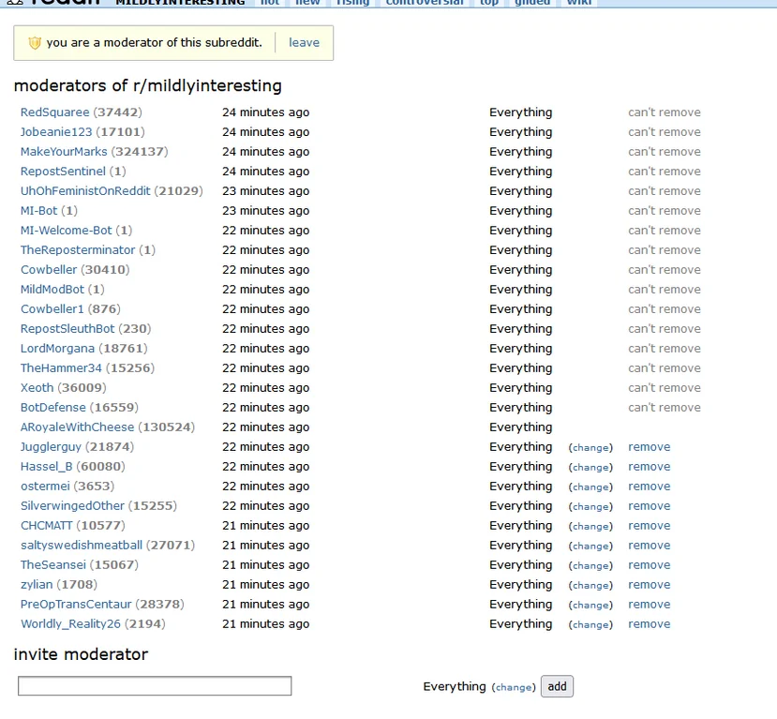Visit ostermei user page

45,487
